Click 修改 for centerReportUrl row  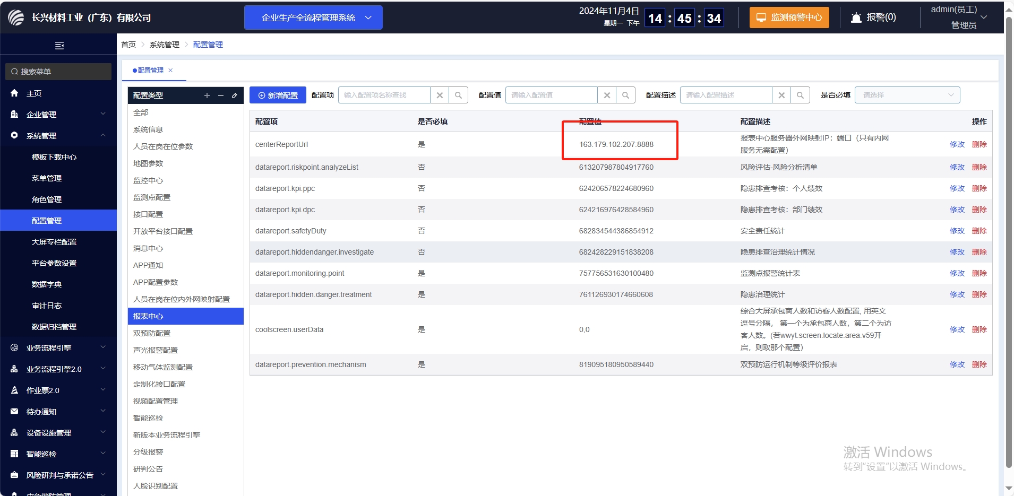(957, 144)
